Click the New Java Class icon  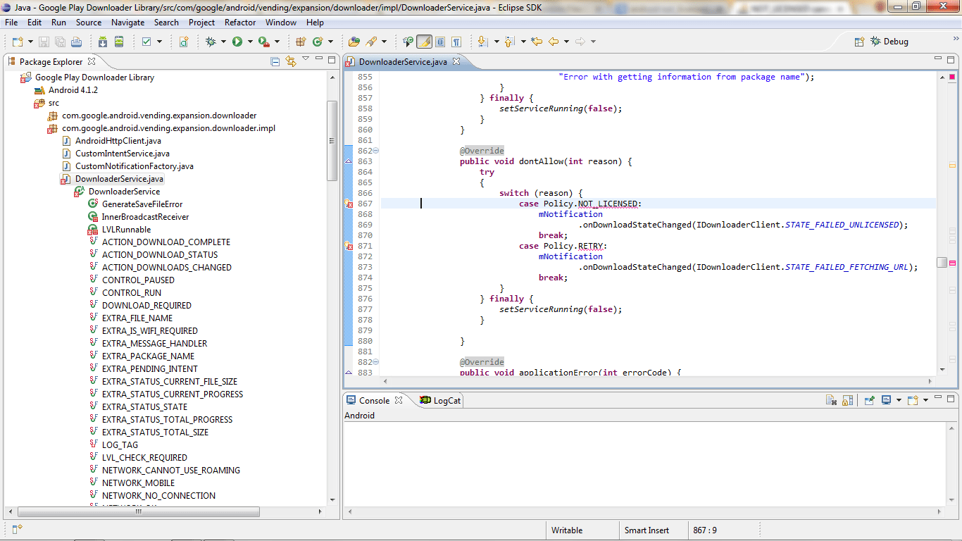coord(318,42)
